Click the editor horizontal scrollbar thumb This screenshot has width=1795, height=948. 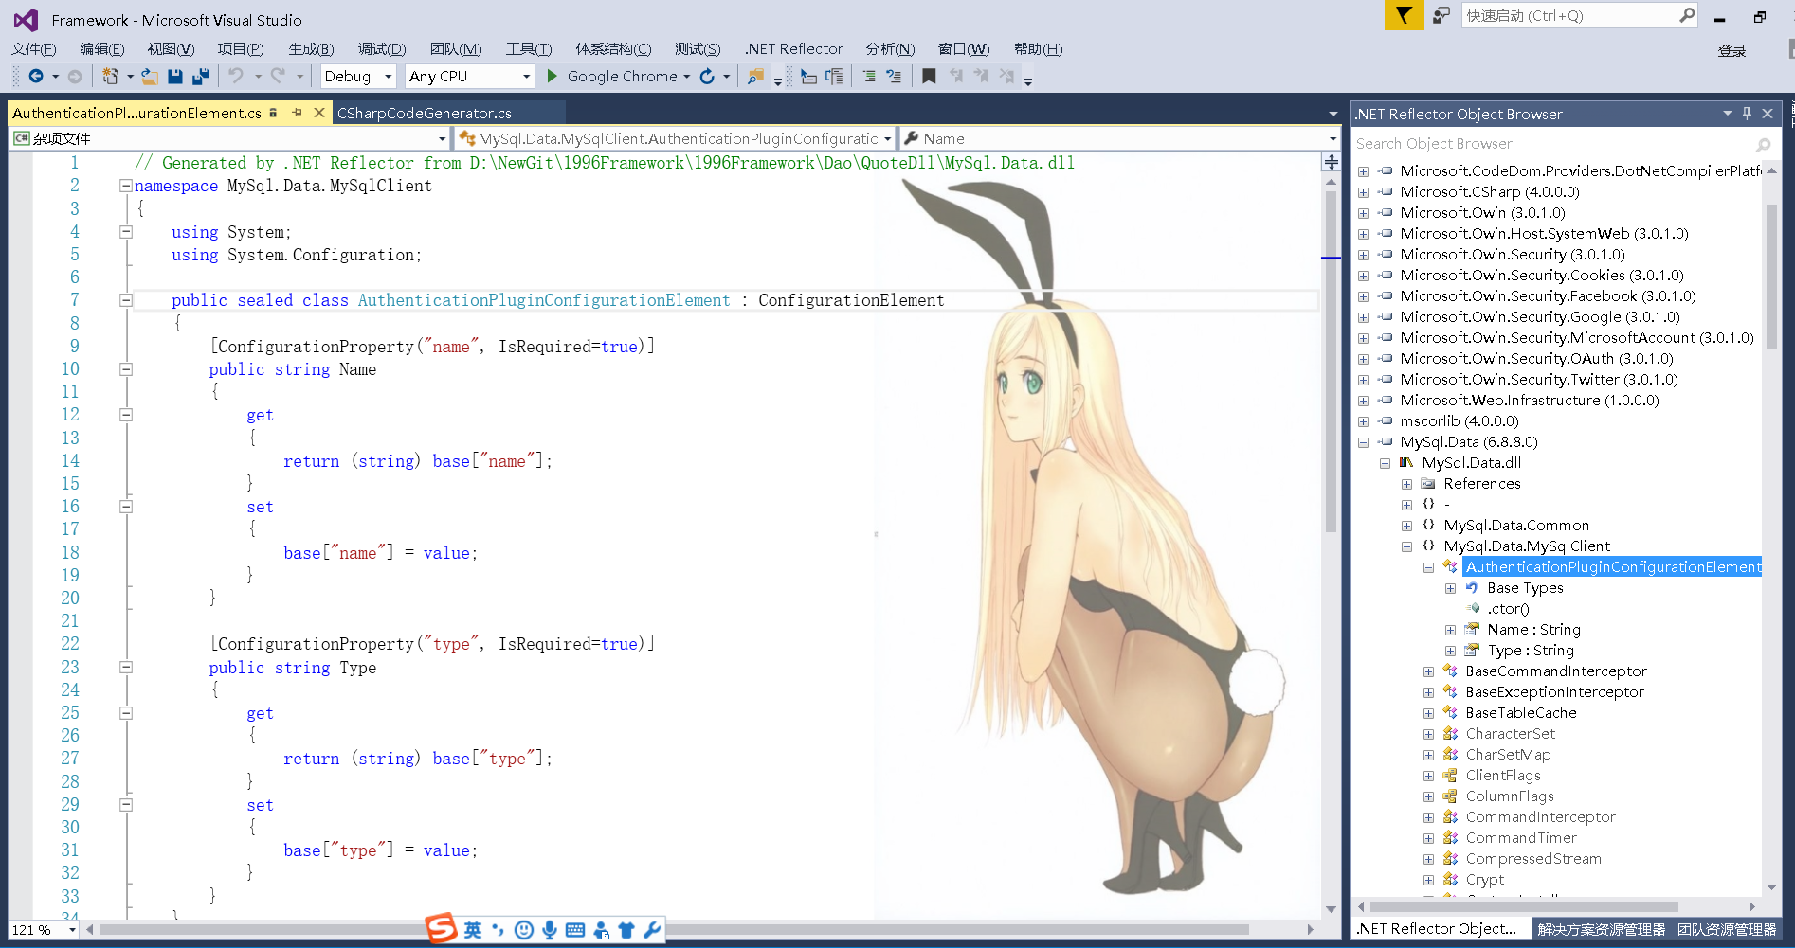[x=673, y=930]
